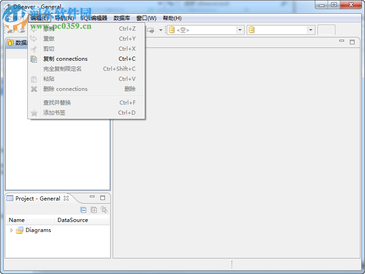The image size is (365, 274).
Task: Click the 数据库 navigator panel label icon
Action: [x=10, y=42]
